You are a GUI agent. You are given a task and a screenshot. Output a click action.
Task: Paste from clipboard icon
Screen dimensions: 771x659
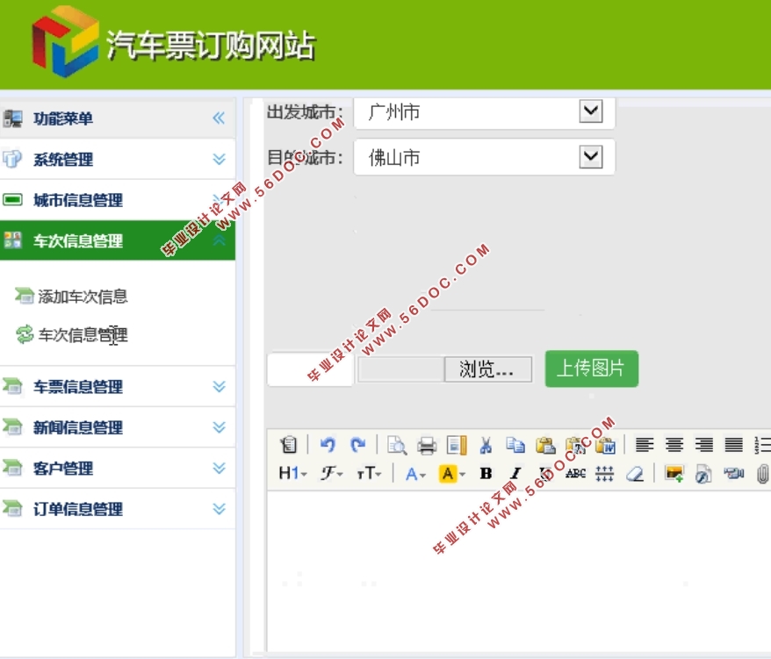tap(545, 445)
